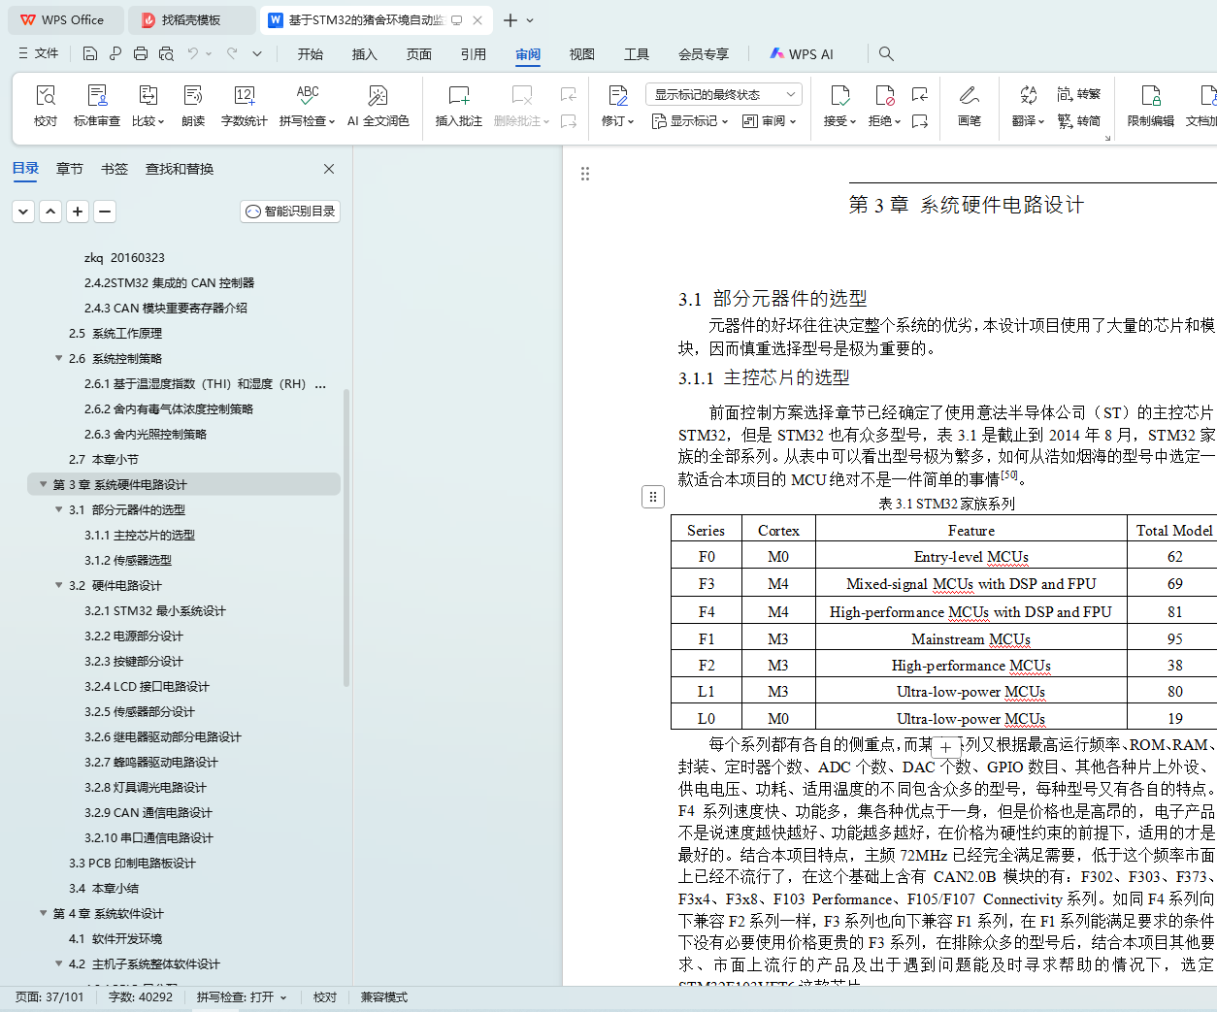The width and height of the screenshot is (1217, 1012).
Task: Click 转繁 convert to traditional Chinese
Action: tap(1079, 94)
